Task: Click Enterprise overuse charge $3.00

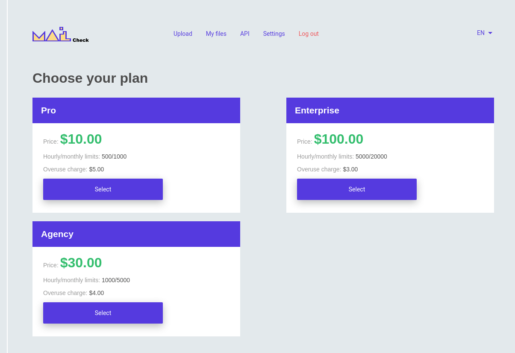Action: point(350,169)
